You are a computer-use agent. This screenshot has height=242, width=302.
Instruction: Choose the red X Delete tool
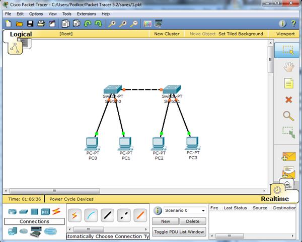click(x=289, y=100)
